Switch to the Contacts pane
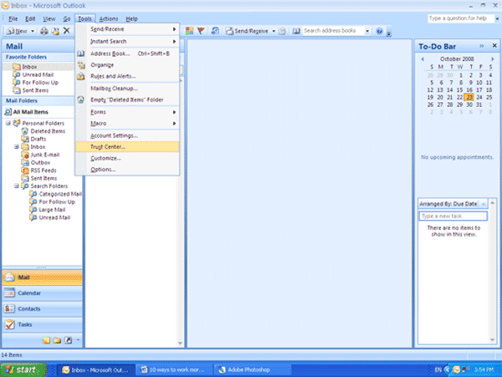 point(42,308)
